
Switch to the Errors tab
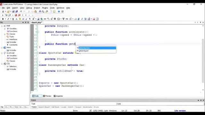[96, 107]
